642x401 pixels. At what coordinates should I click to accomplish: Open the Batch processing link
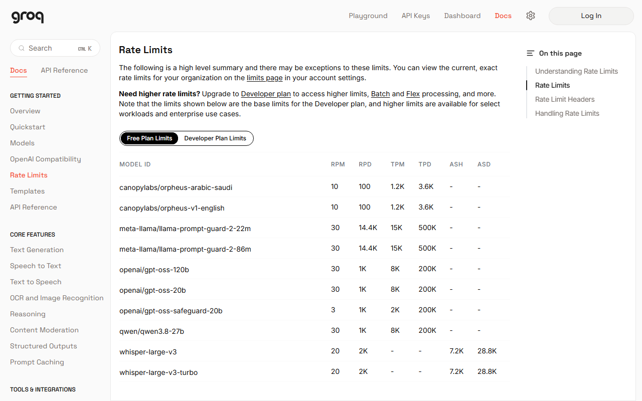381,94
